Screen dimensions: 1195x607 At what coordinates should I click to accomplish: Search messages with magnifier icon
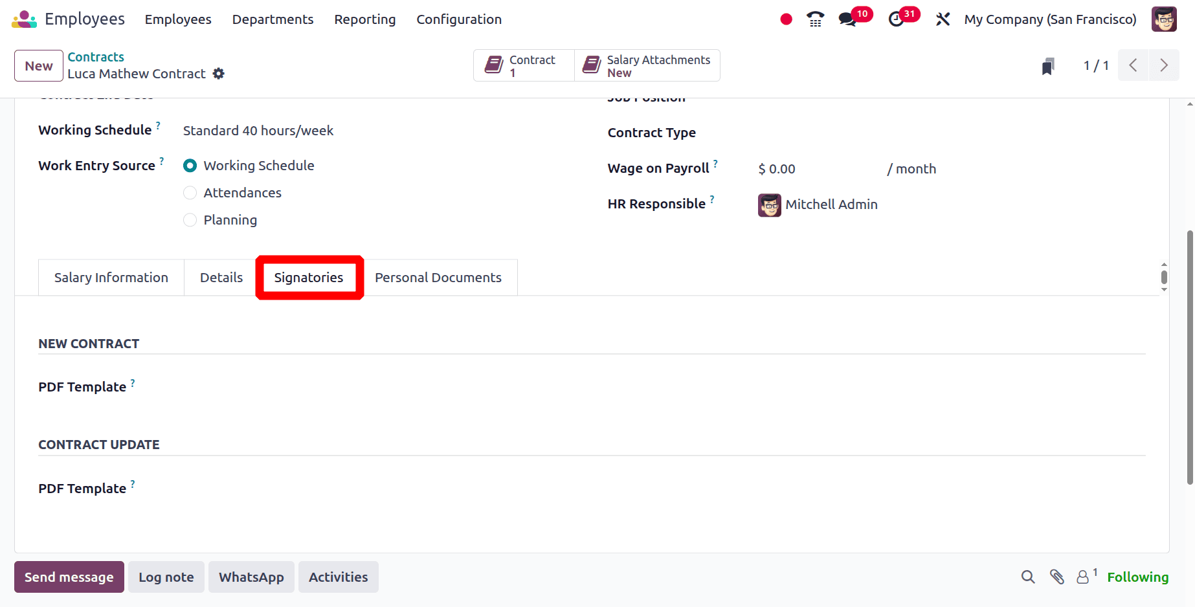pos(1028,577)
